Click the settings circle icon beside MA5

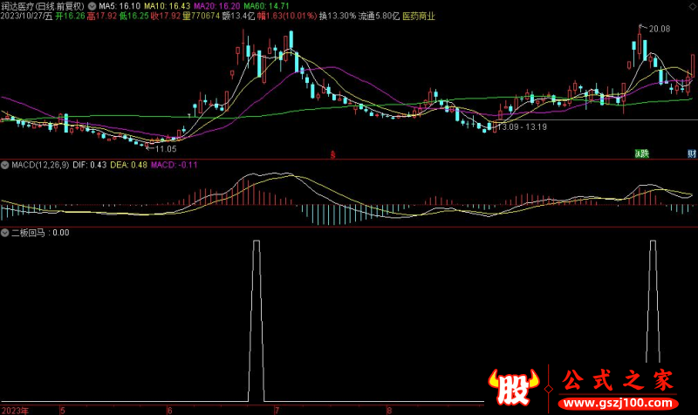(x=93, y=5)
